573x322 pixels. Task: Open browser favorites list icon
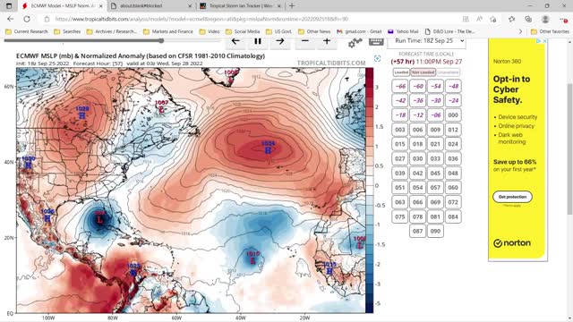(x=511, y=19)
